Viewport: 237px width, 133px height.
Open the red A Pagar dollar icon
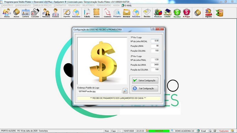pos(186,13)
